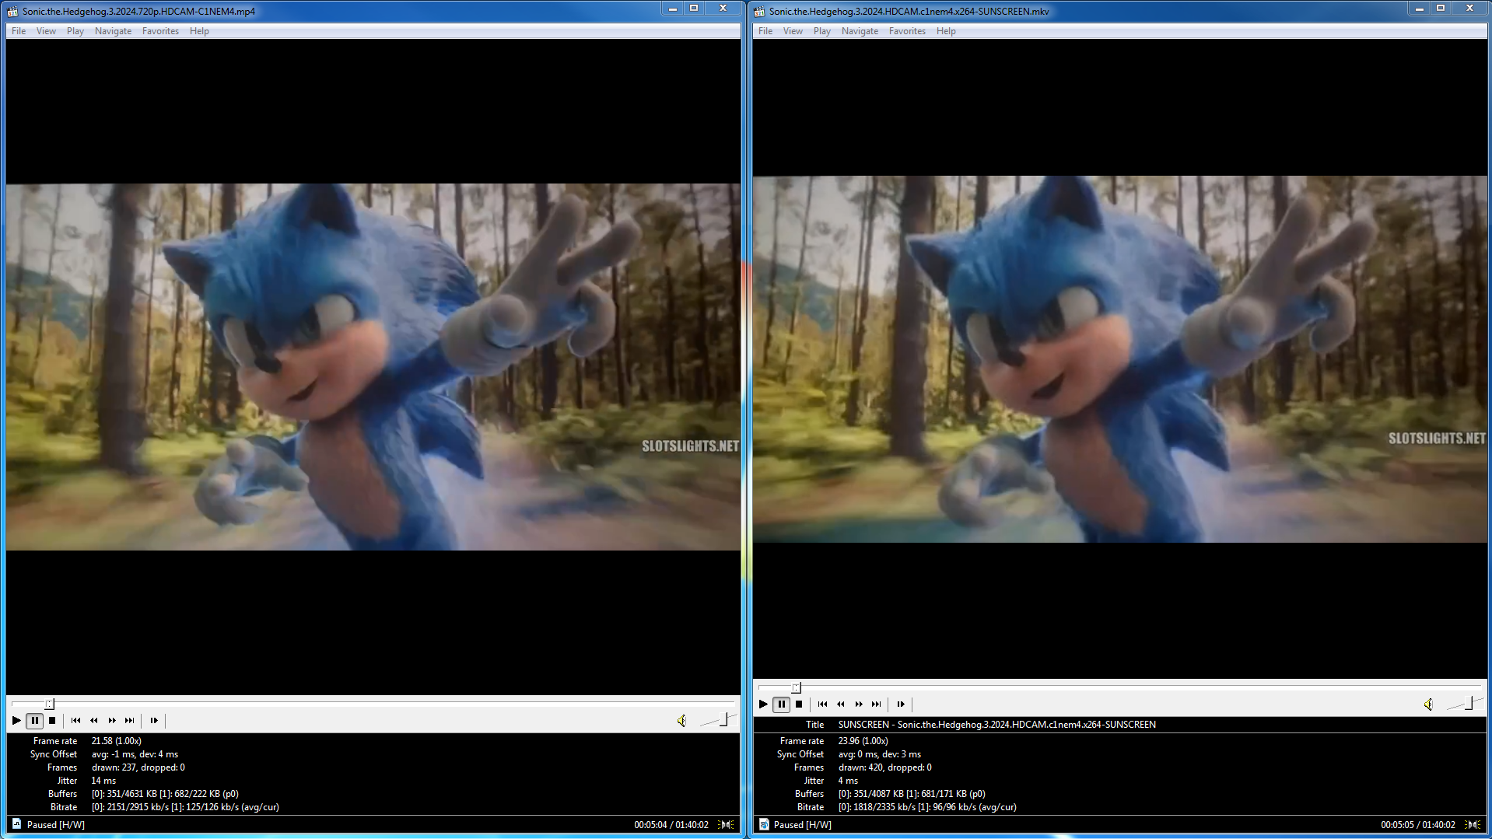
Task: Click audio icon in right status bar
Action: point(1473,824)
